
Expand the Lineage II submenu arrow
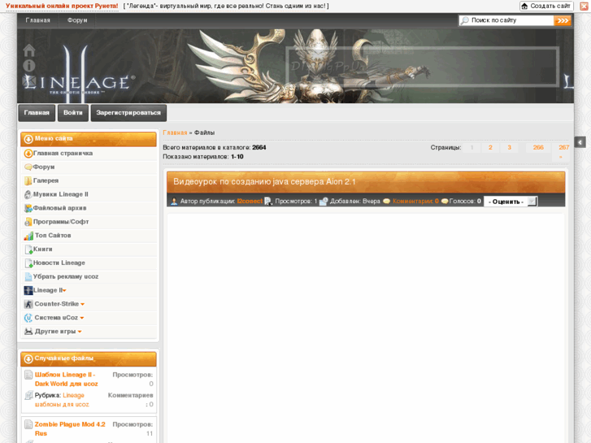coord(64,291)
